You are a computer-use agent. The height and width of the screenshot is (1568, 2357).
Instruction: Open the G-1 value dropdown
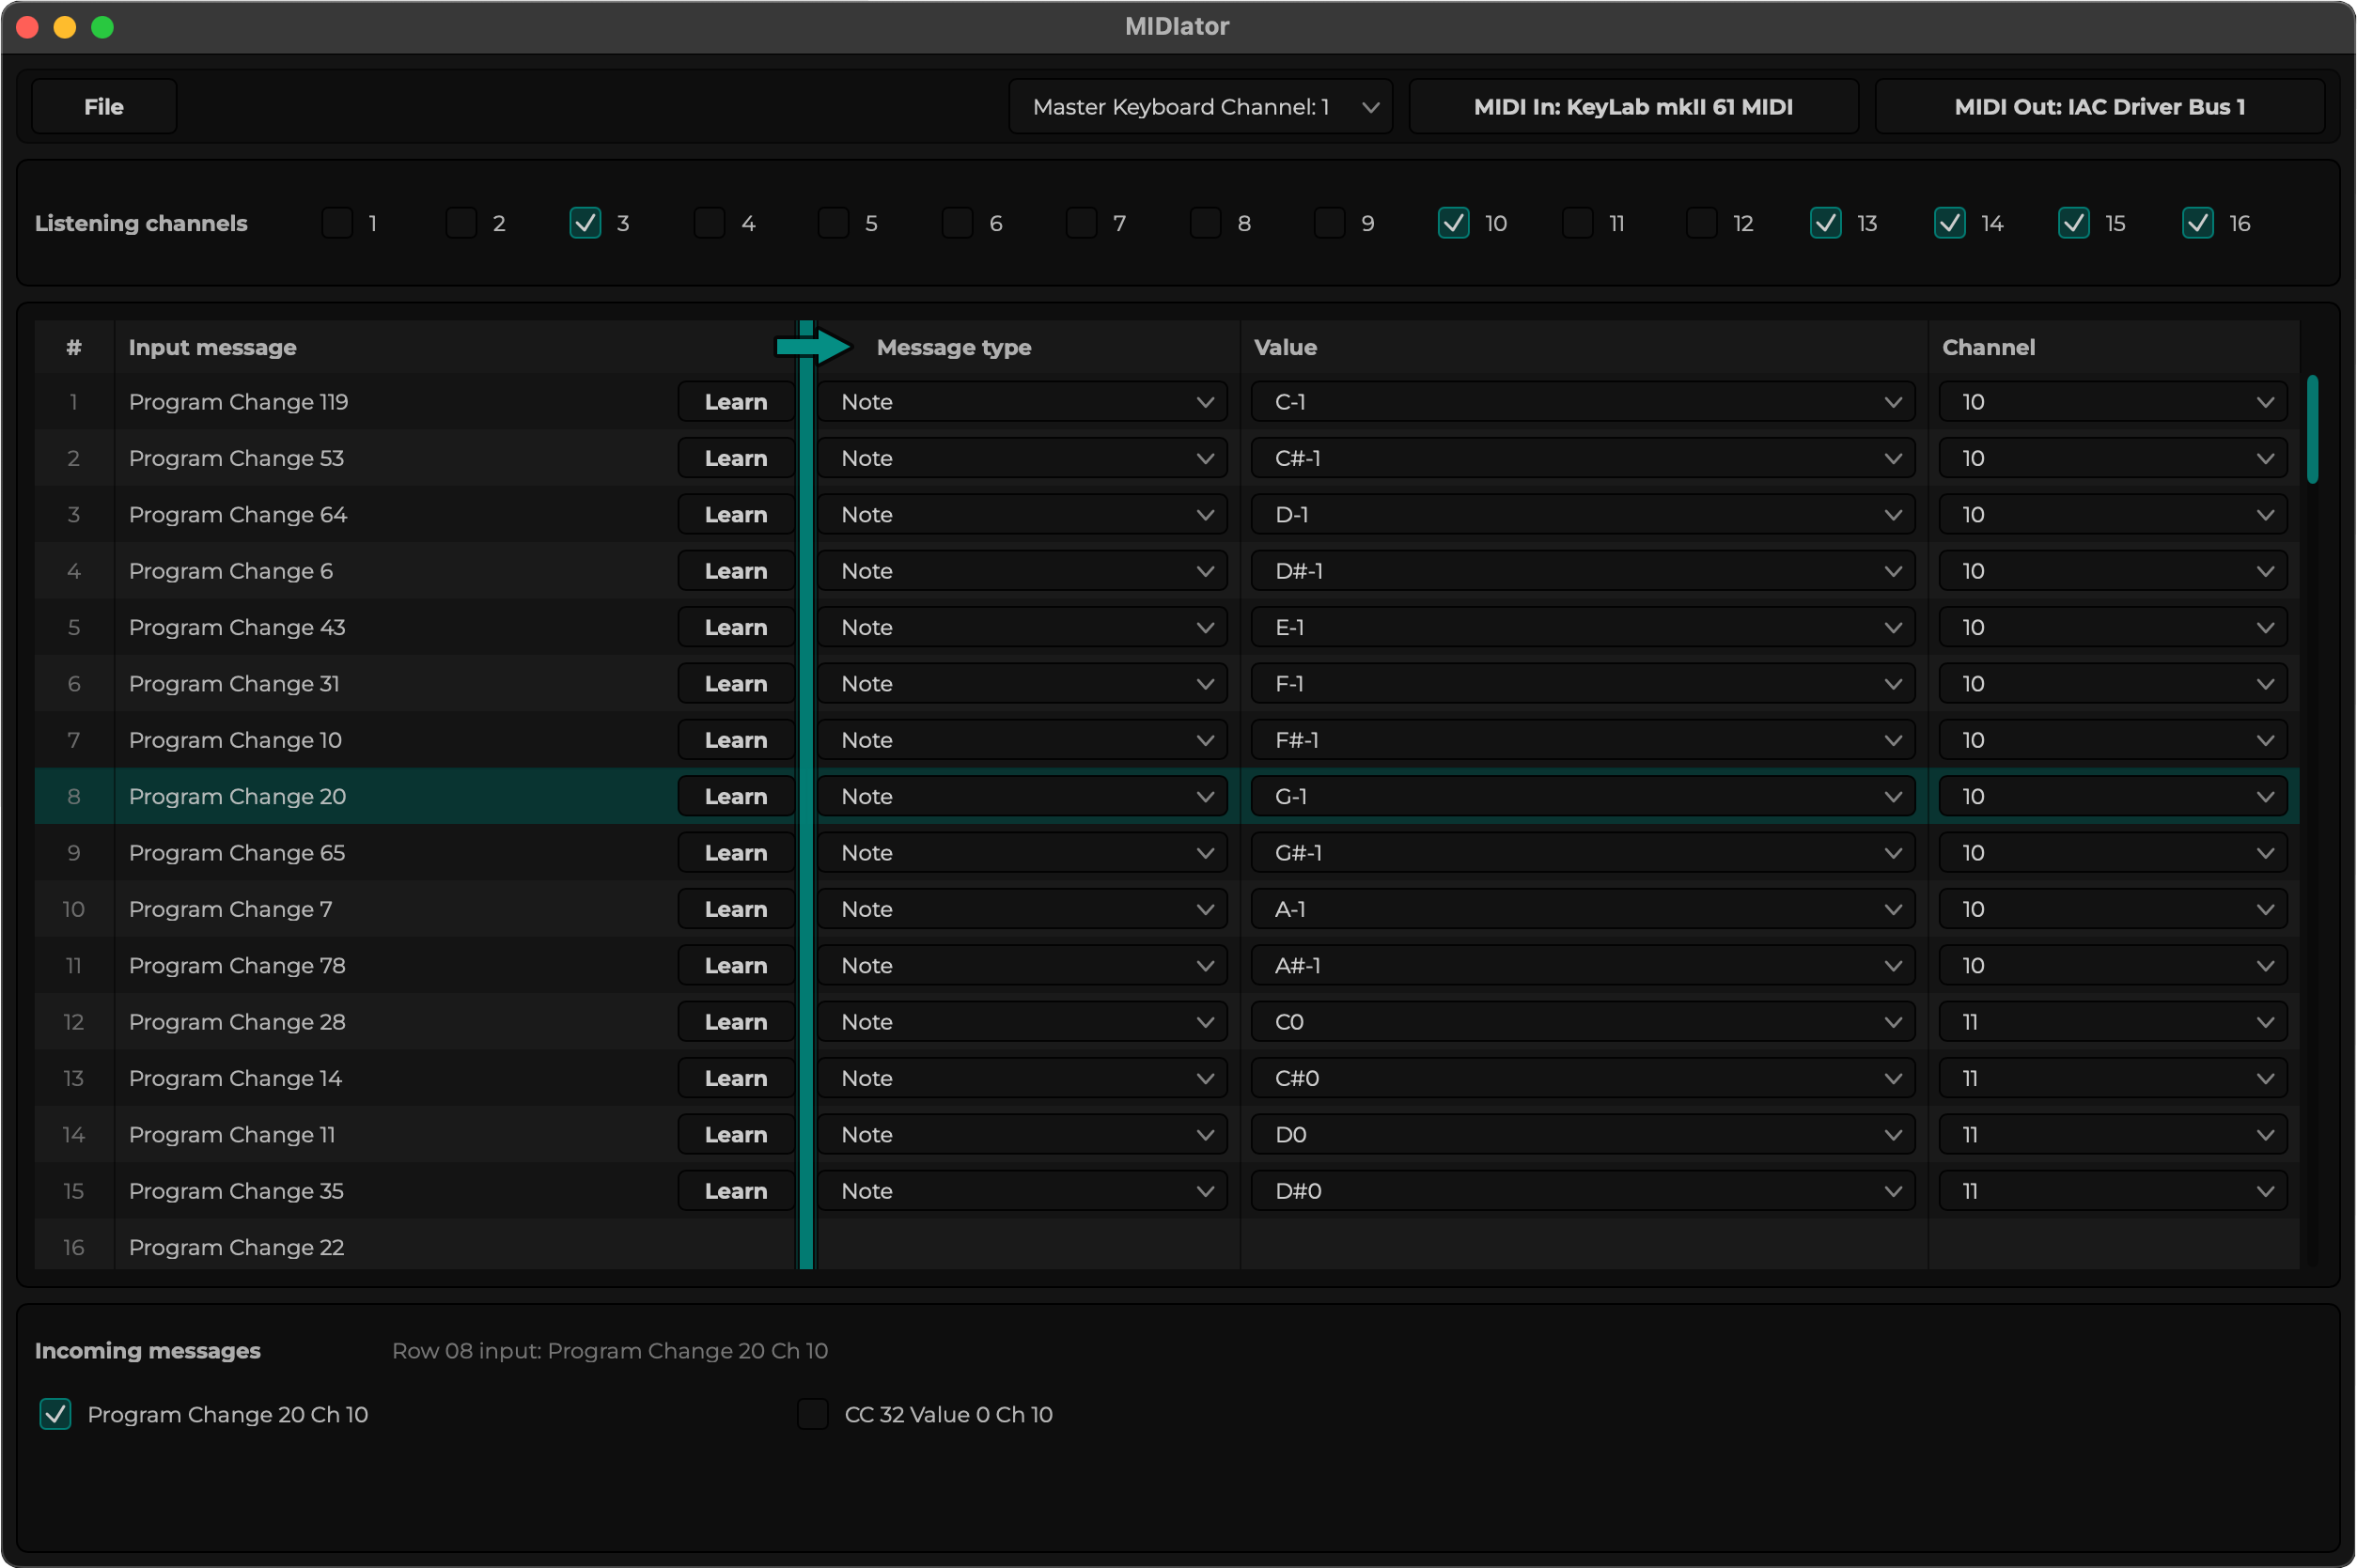pyautogui.click(x=1583, y=796)
